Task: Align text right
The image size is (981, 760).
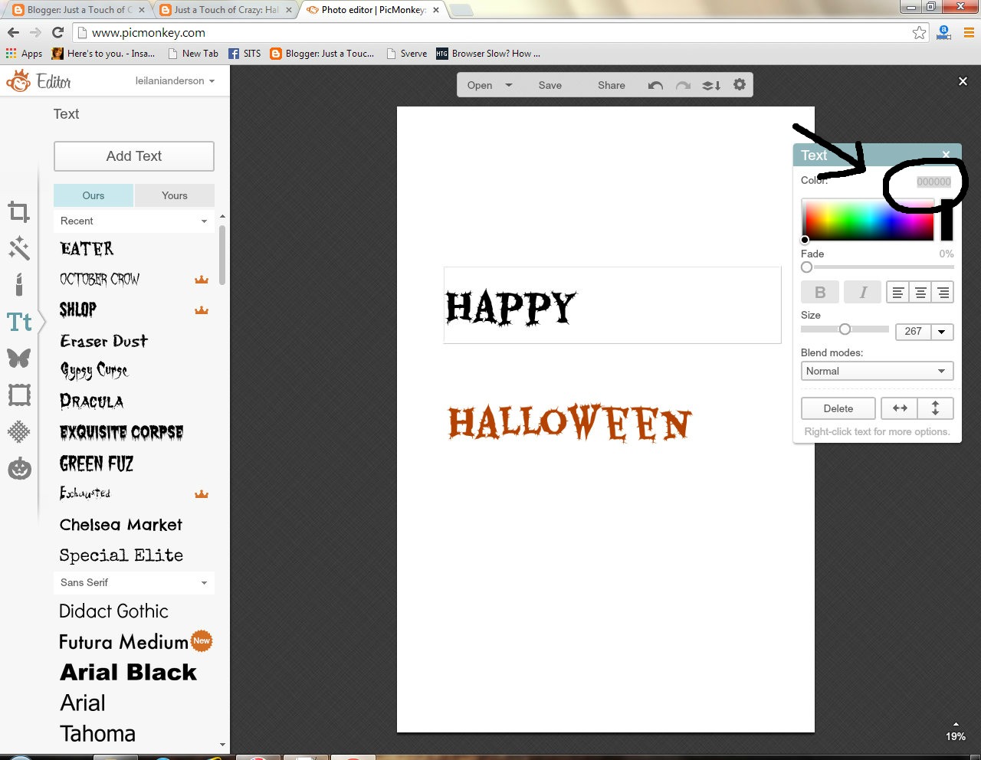Action: pos(943,292)
